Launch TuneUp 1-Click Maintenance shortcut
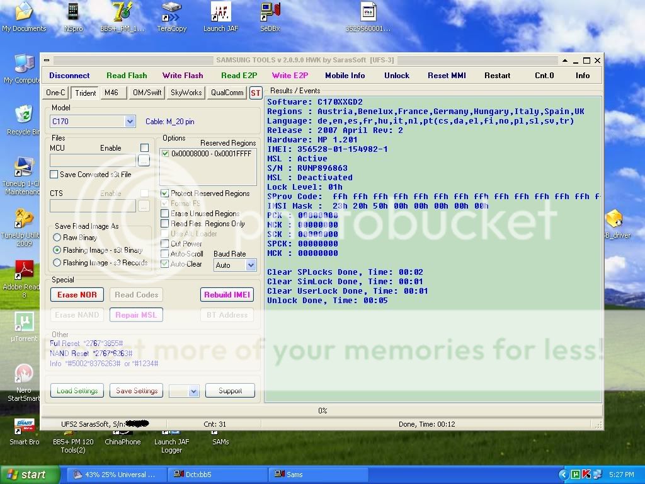The height and width of the screenshot is (484, 645). pyautogui.click(x=21, y=176)
